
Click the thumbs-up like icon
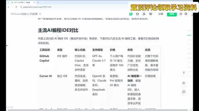[184, 83]
